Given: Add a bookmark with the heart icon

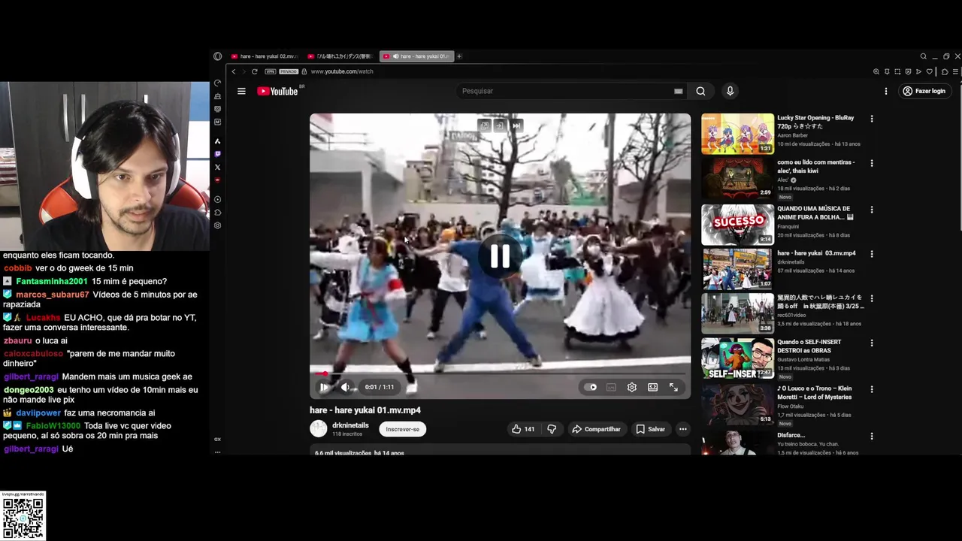Looking at the screenshot, I should [x=929, y=71].
